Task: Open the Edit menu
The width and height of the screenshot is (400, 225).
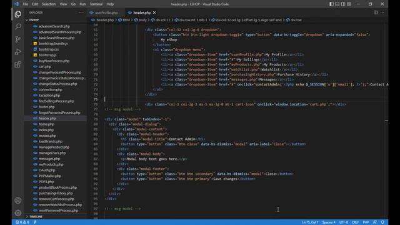Action: (35, 4)
